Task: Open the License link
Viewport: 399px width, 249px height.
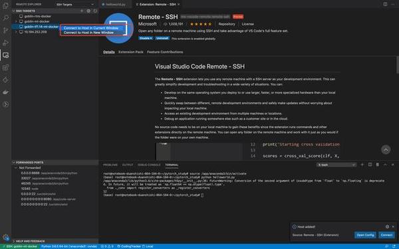Action: (x=247, y=24)
